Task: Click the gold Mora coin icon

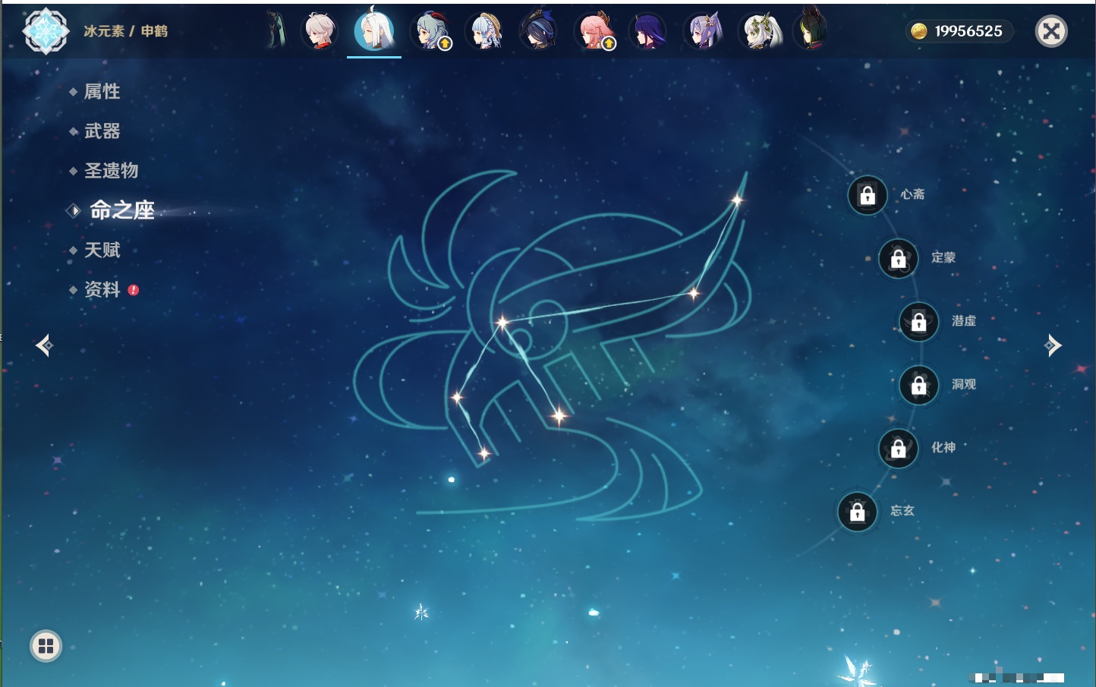Action: pyautogui.click(x=919, y=31)
